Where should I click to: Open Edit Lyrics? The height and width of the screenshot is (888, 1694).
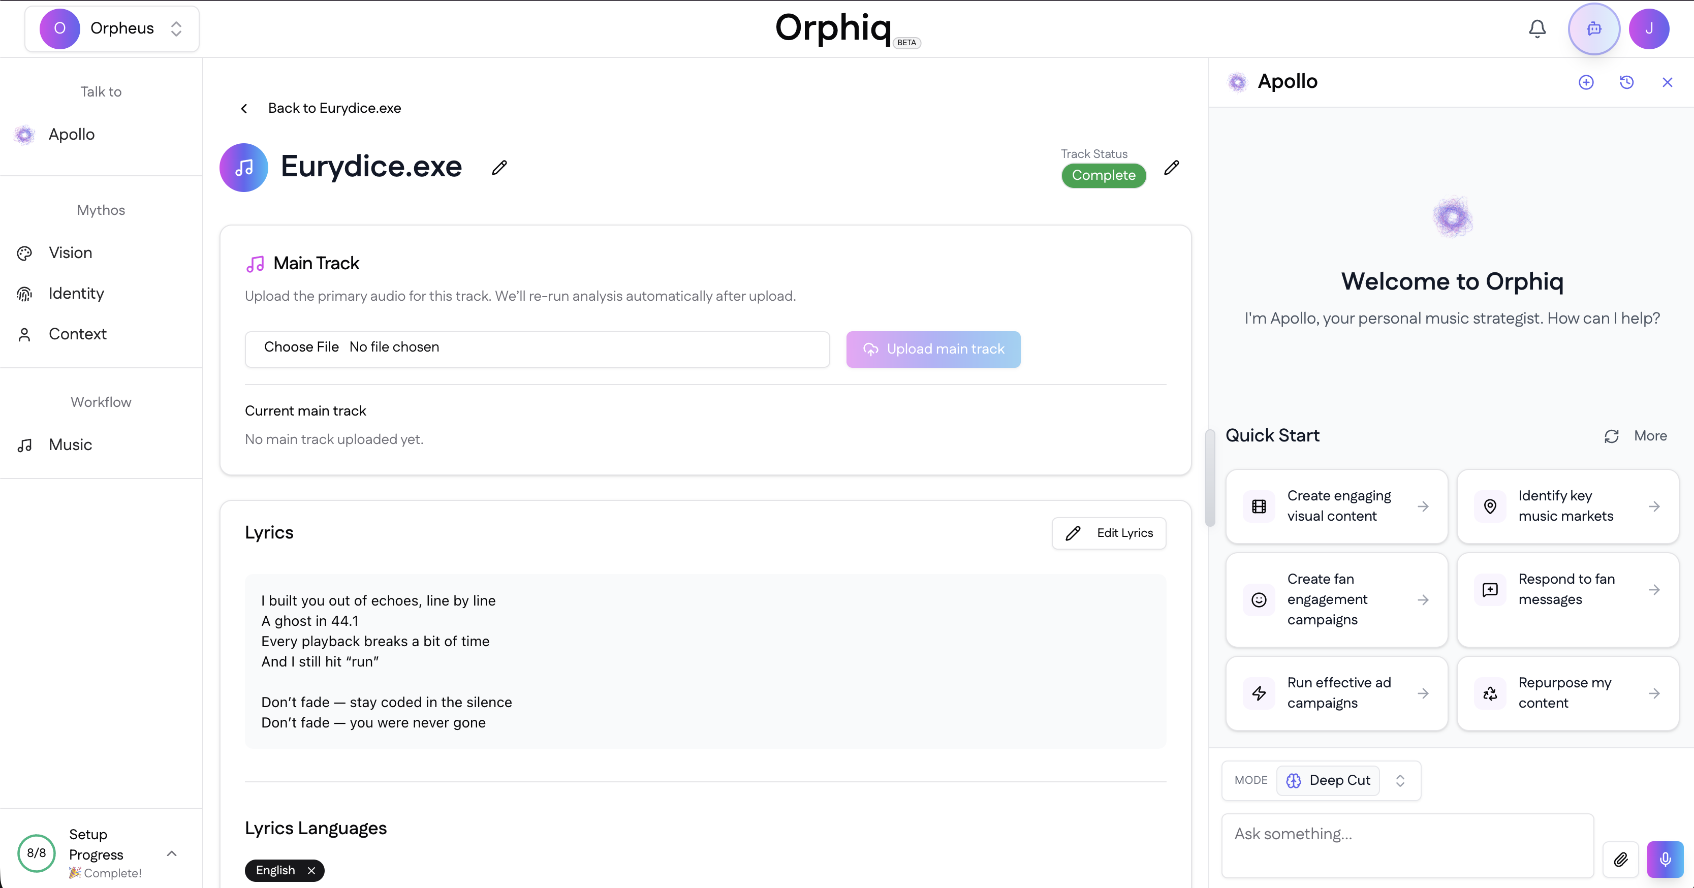(1109, 533)
